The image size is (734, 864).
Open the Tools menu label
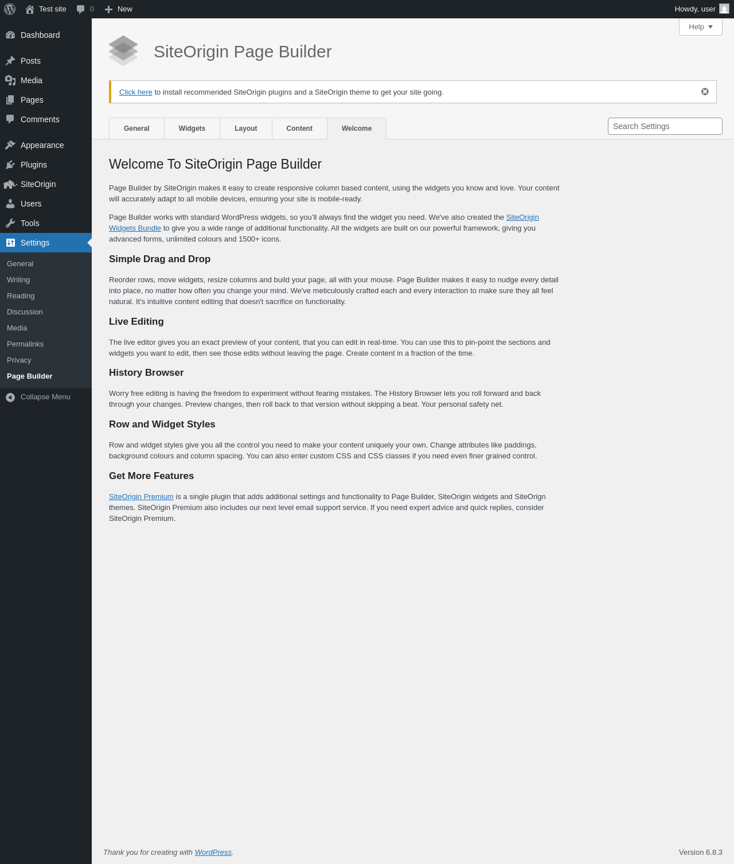30,223
